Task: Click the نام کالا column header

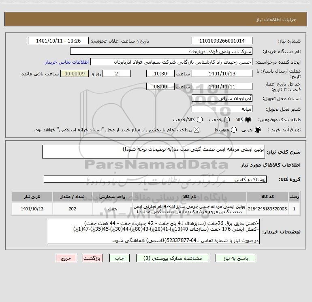Action: pos(190,197)
